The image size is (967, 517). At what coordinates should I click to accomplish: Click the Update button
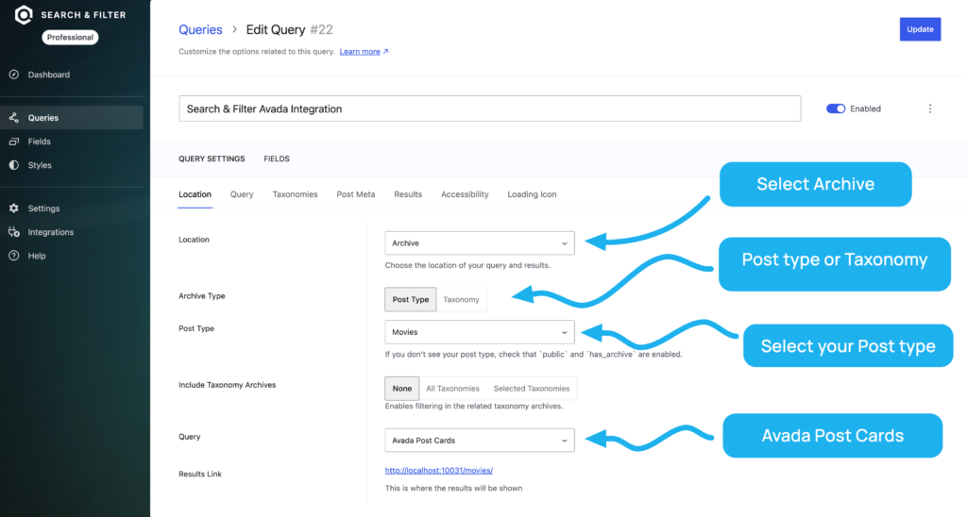point(920,29)
